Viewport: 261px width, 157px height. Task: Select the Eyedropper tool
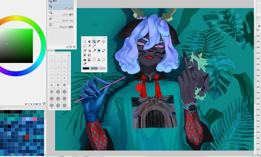click(x=94, y=46)
